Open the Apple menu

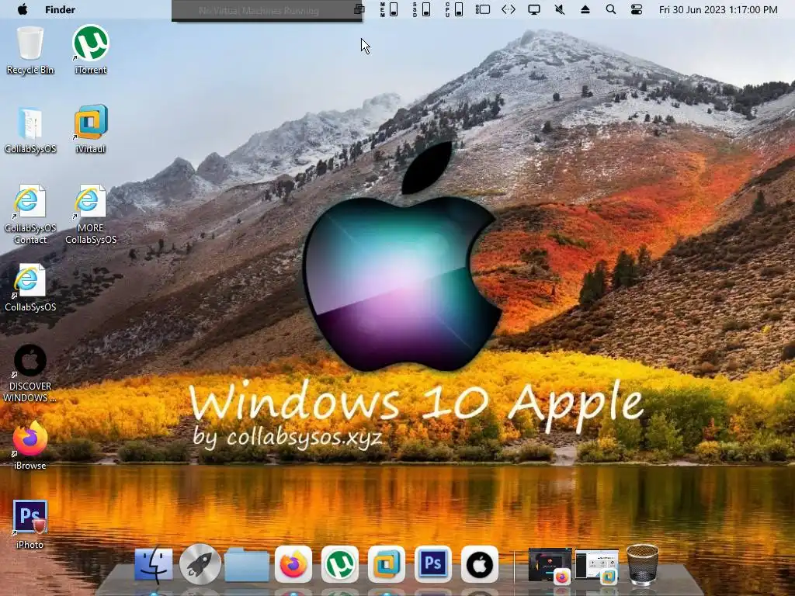pos(23,9)
